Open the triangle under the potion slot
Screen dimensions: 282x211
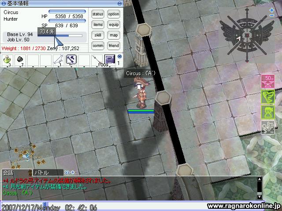(7, 67)
